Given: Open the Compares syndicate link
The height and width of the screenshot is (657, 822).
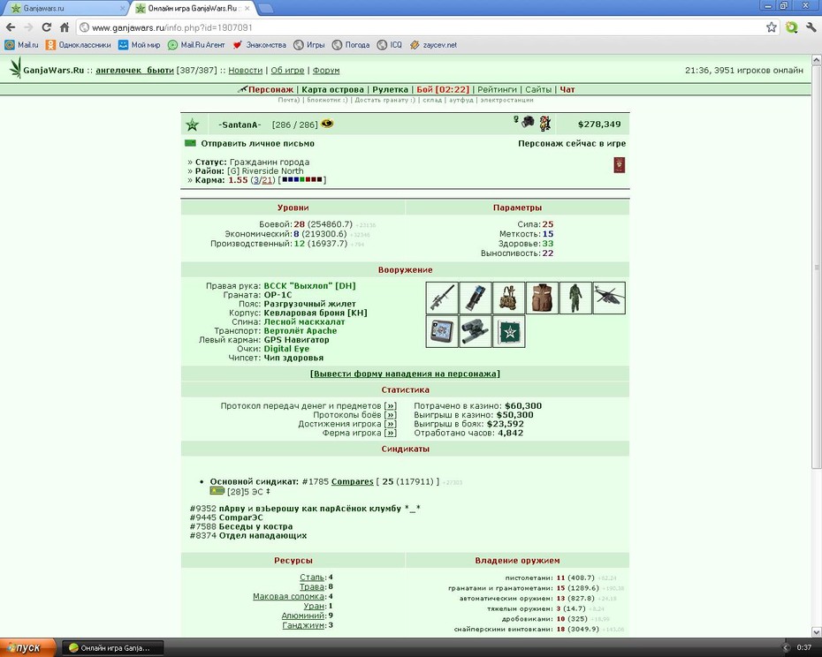Looking at the screenshot, I should click(353, 481).
